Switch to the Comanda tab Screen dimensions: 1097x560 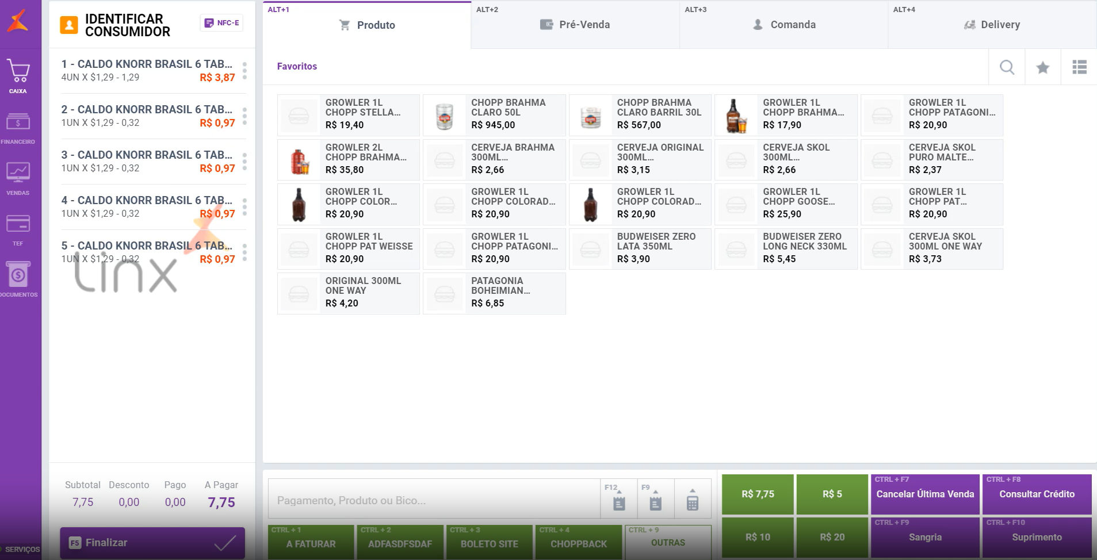[784, 25]
